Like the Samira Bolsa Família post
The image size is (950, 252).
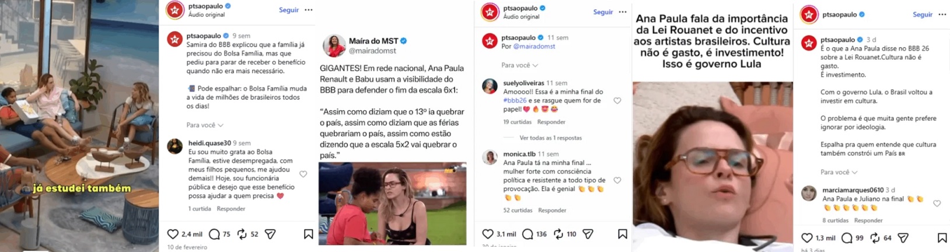coord(173,234)
